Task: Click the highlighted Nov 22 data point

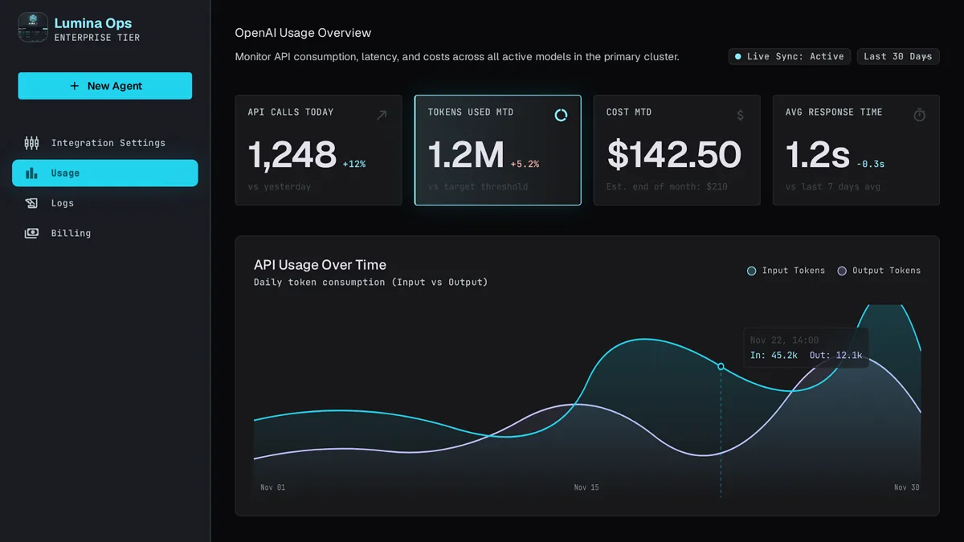Action: [721, 366]
